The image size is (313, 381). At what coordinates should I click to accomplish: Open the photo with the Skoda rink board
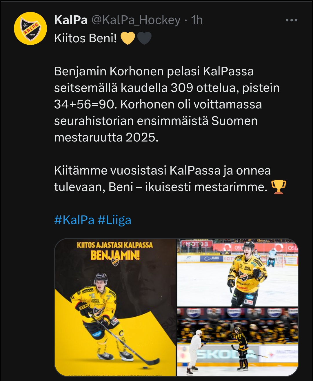(x=238, y=342)
